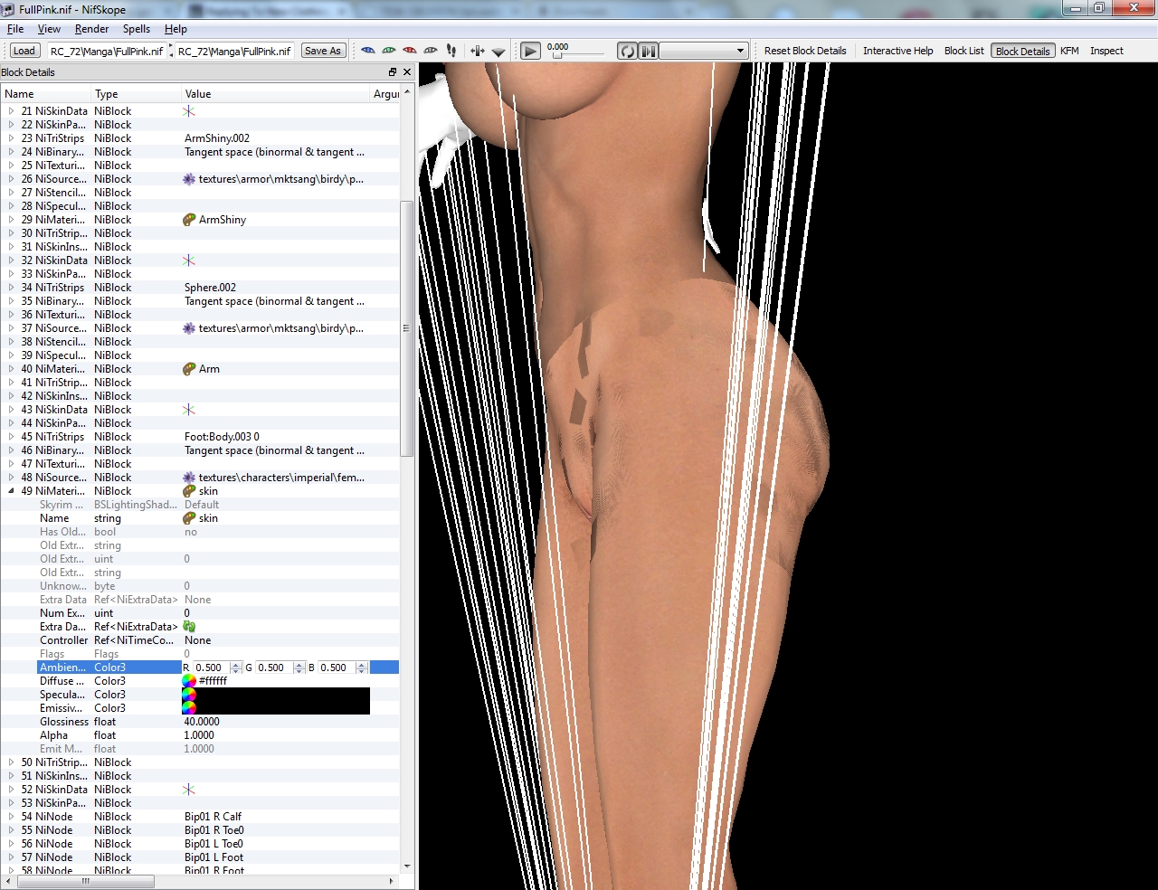This screenshot has height=890, width=1158.
Task: Click the Value column header
Action: (276, 94)
